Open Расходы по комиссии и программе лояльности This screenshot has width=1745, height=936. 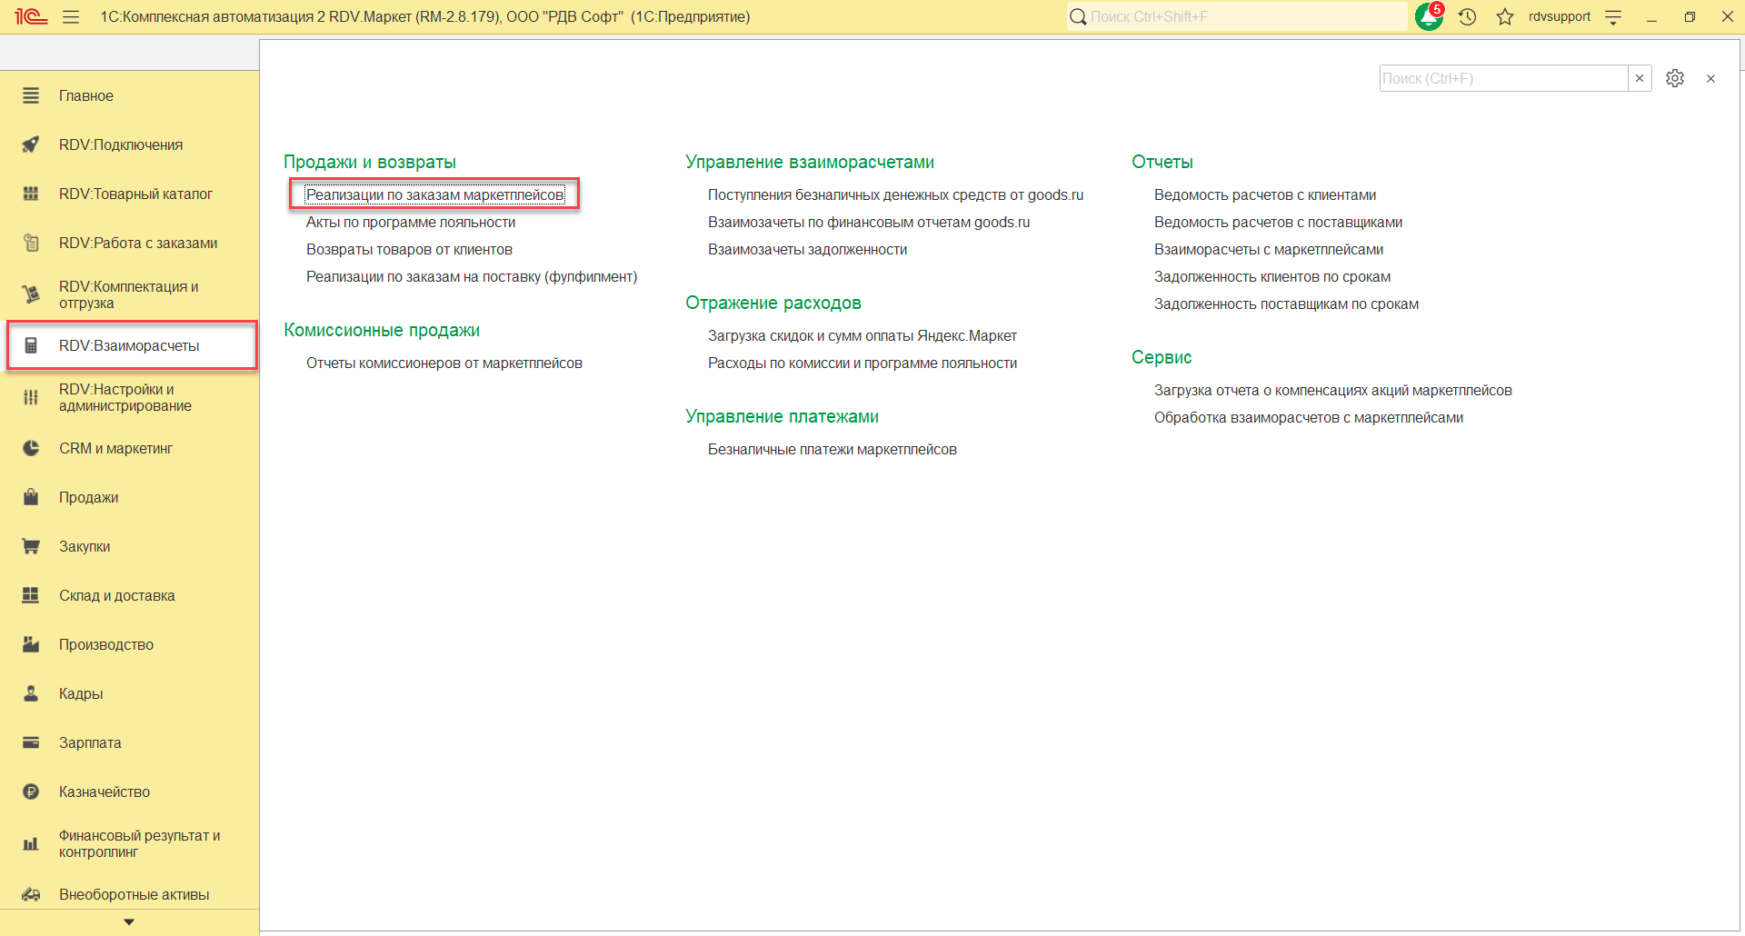click(x=863, y=363)
